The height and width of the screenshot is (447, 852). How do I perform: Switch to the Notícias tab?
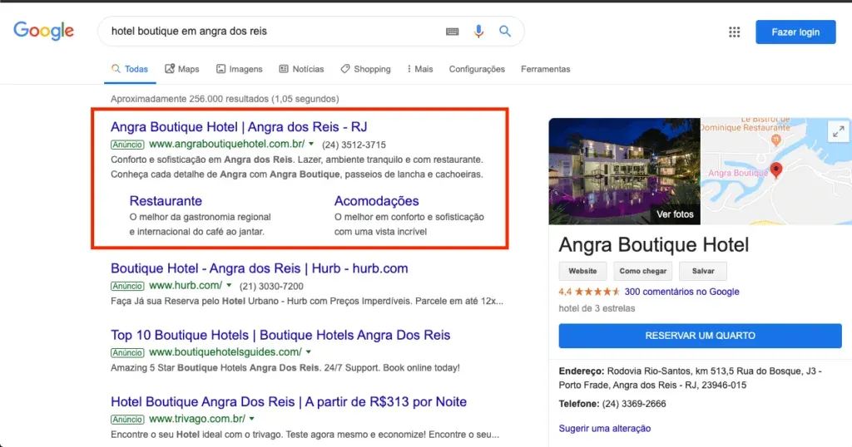pos(301,69)
